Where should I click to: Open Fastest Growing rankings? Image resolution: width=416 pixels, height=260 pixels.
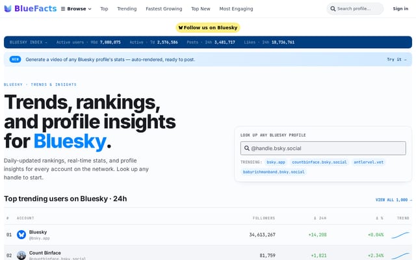click(164, 8)
